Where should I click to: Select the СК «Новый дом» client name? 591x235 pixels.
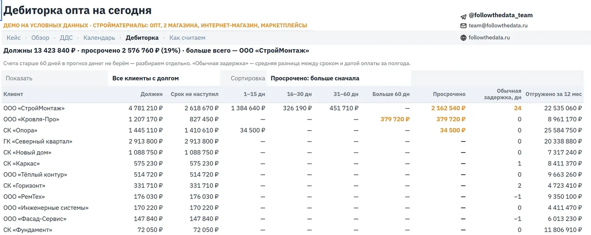[27, 152]
